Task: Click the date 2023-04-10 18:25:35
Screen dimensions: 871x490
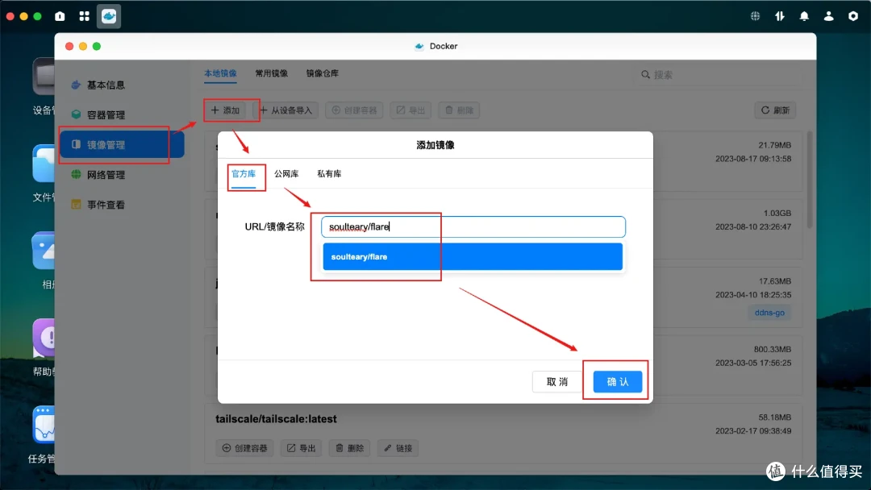Action: tap(753, 295)
